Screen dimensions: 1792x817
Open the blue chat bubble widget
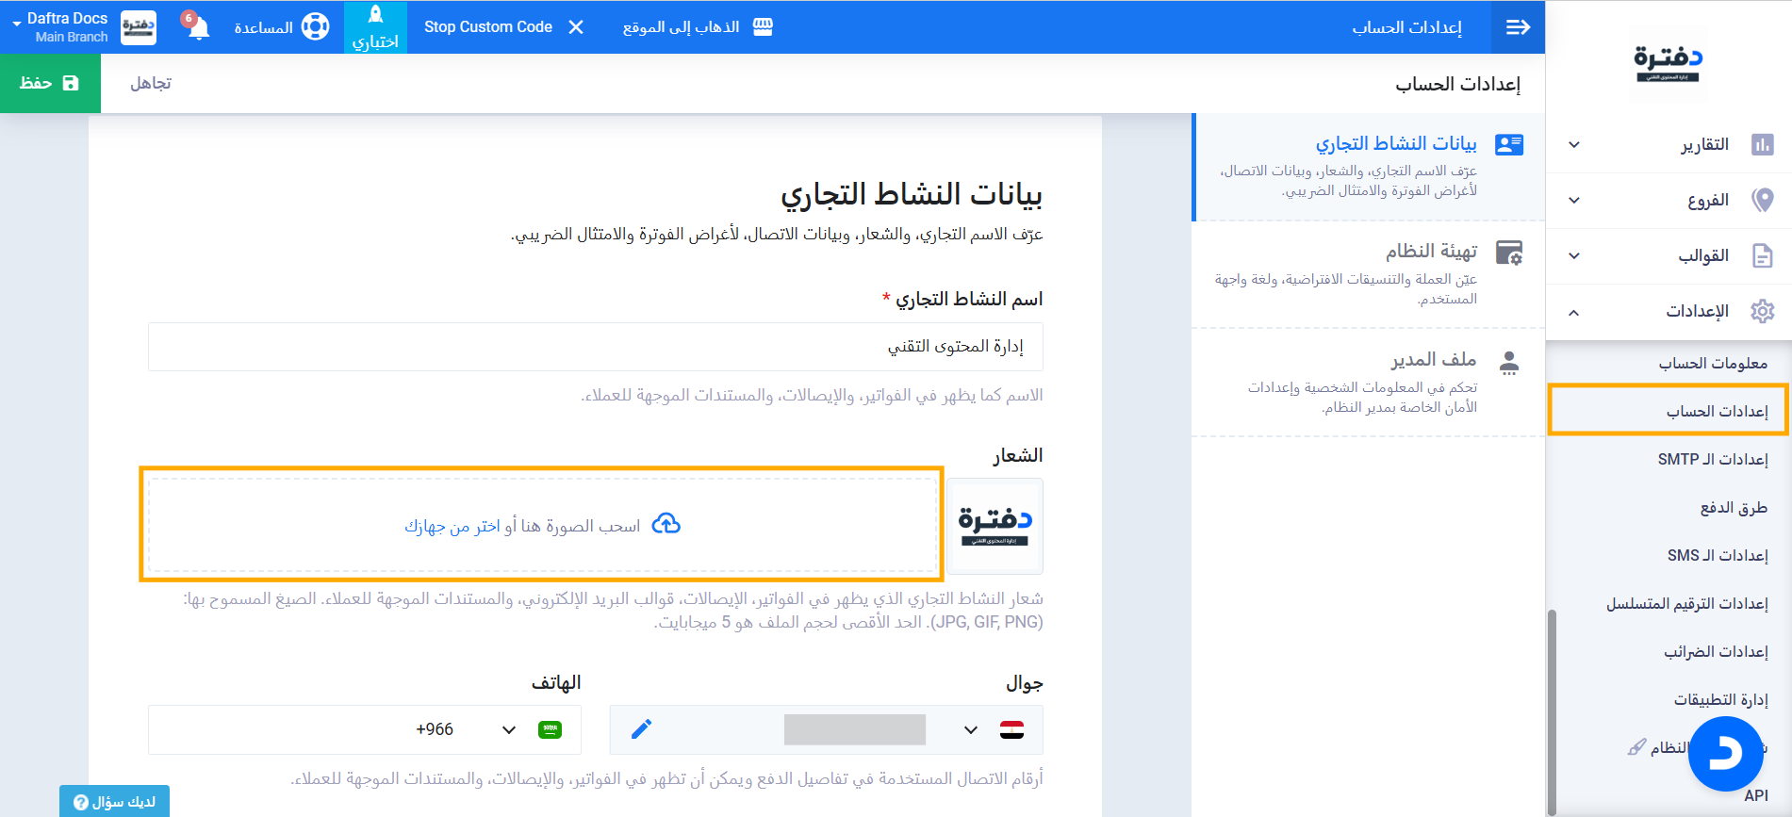pyautogui.click(x=1725, y=754)
